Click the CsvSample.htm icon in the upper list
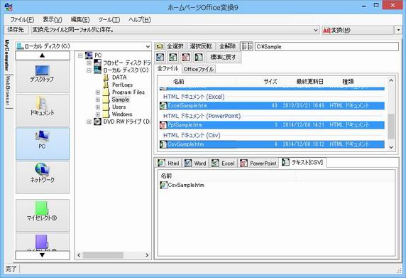406x278 pixels. tap(163, 144)
